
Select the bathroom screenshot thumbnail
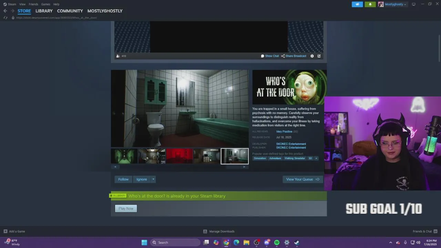235,156
